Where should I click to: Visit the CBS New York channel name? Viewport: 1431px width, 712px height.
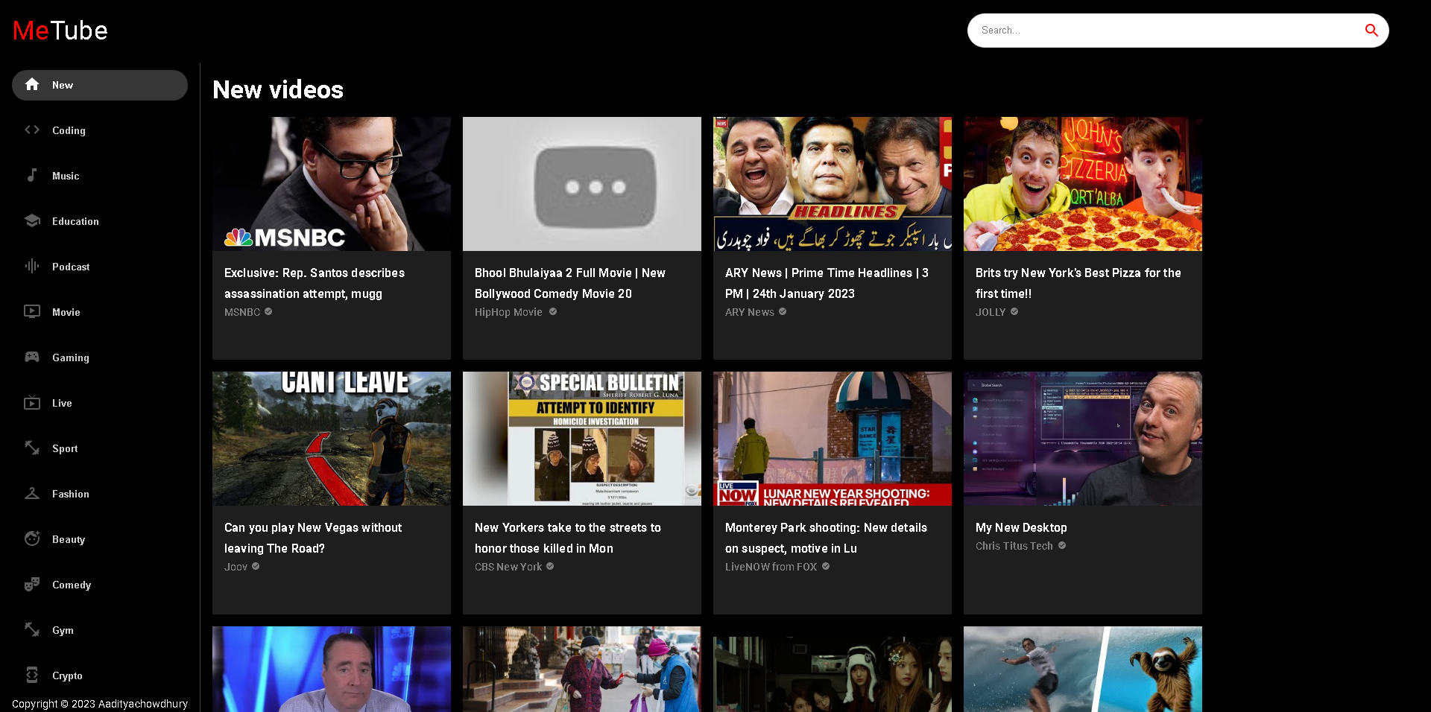(x=508, y=567)
